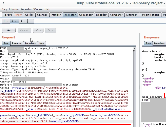Switch Request view to Params tab

[x=17, y=44]
